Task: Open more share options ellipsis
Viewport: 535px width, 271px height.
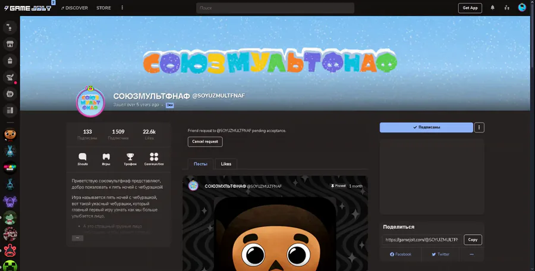Action: (x=471, y=254)
